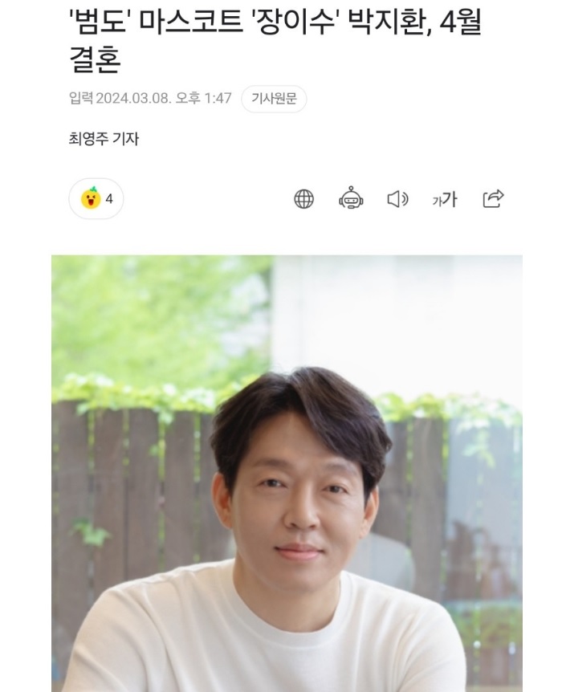Click the 오후 1:47 time text
Viewport: 562px width, 692px height.
(x=203, y=98)
